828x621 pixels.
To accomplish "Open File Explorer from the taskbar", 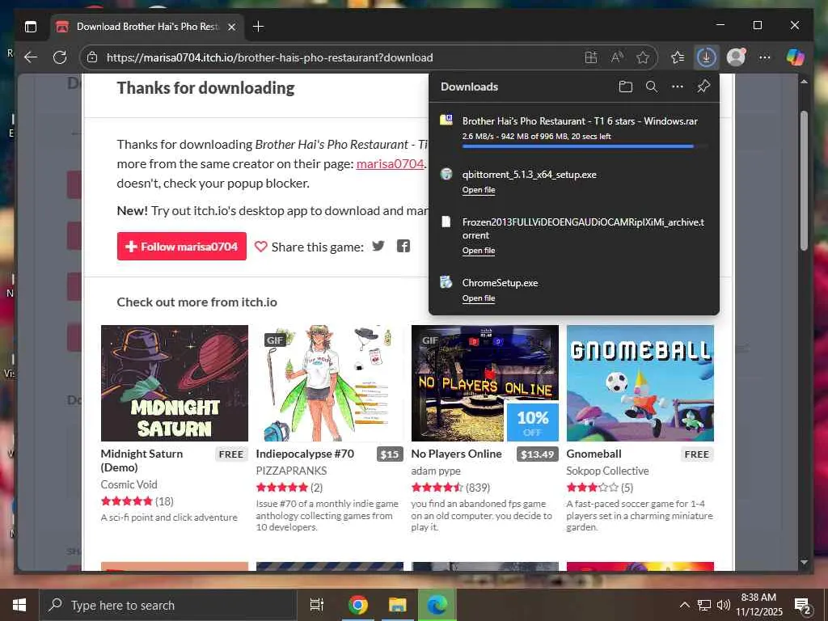I will point(397,605).
